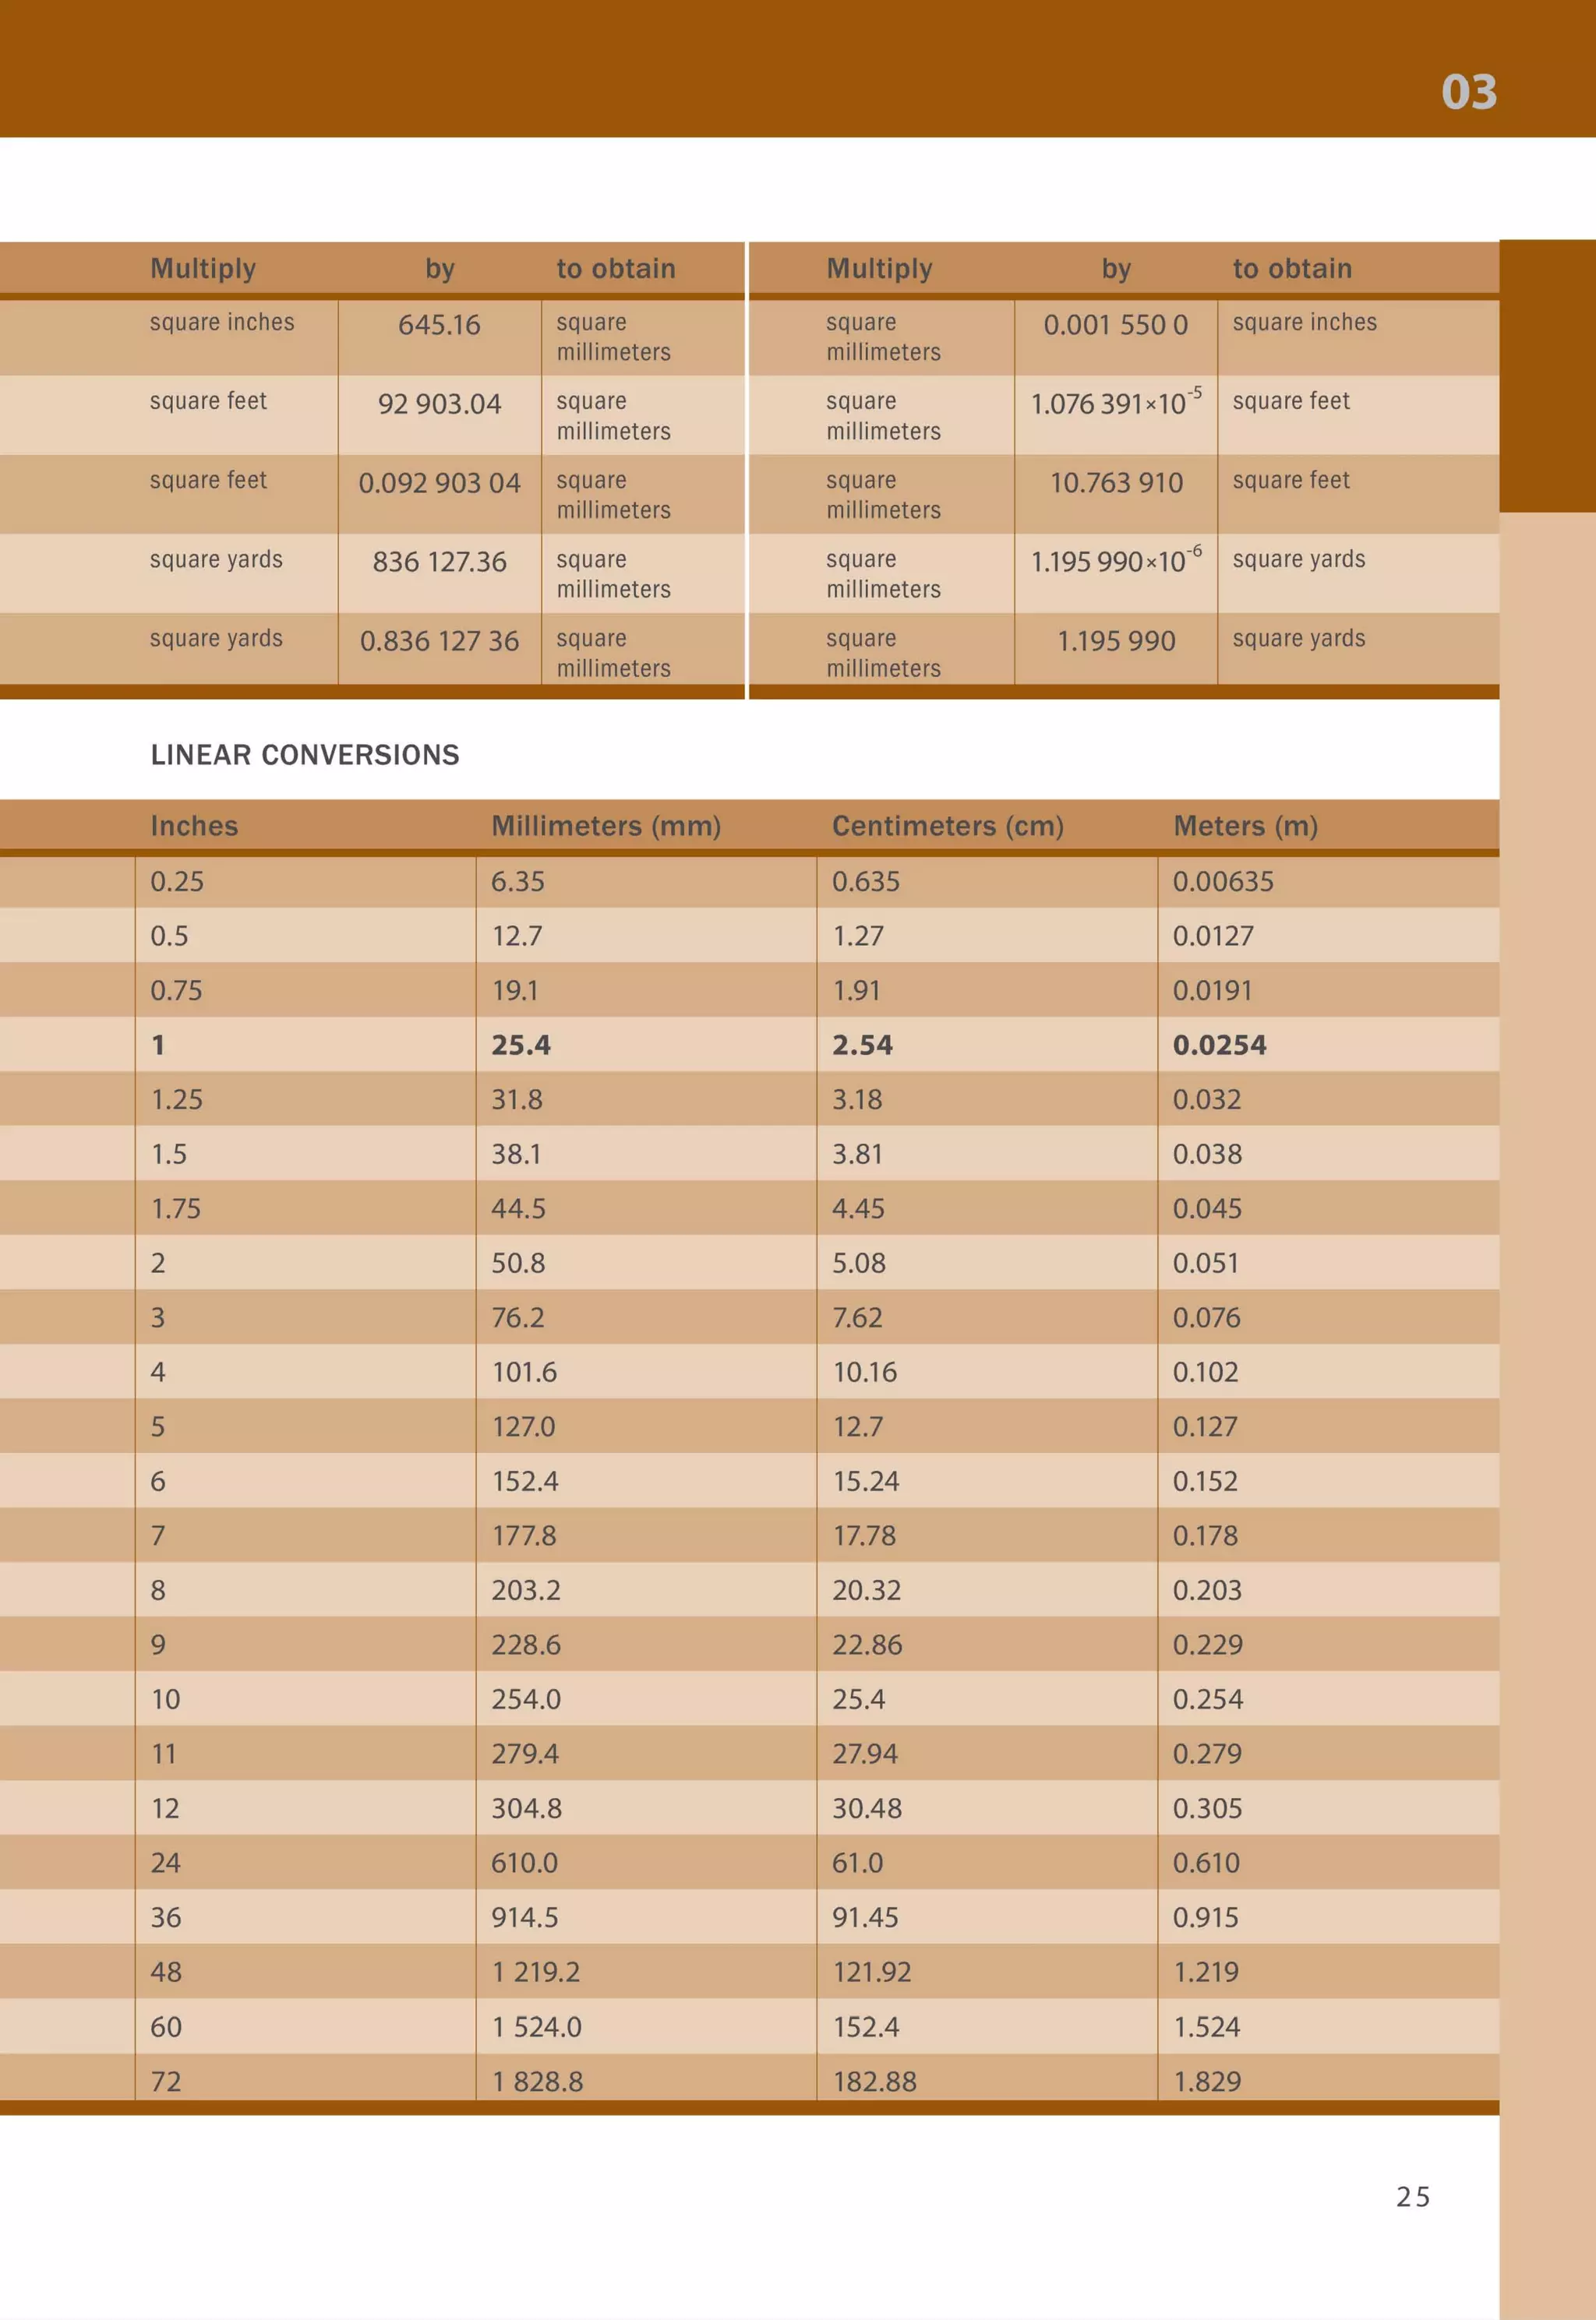Select the 1.195 990 factor cell

coord(1116,640)
